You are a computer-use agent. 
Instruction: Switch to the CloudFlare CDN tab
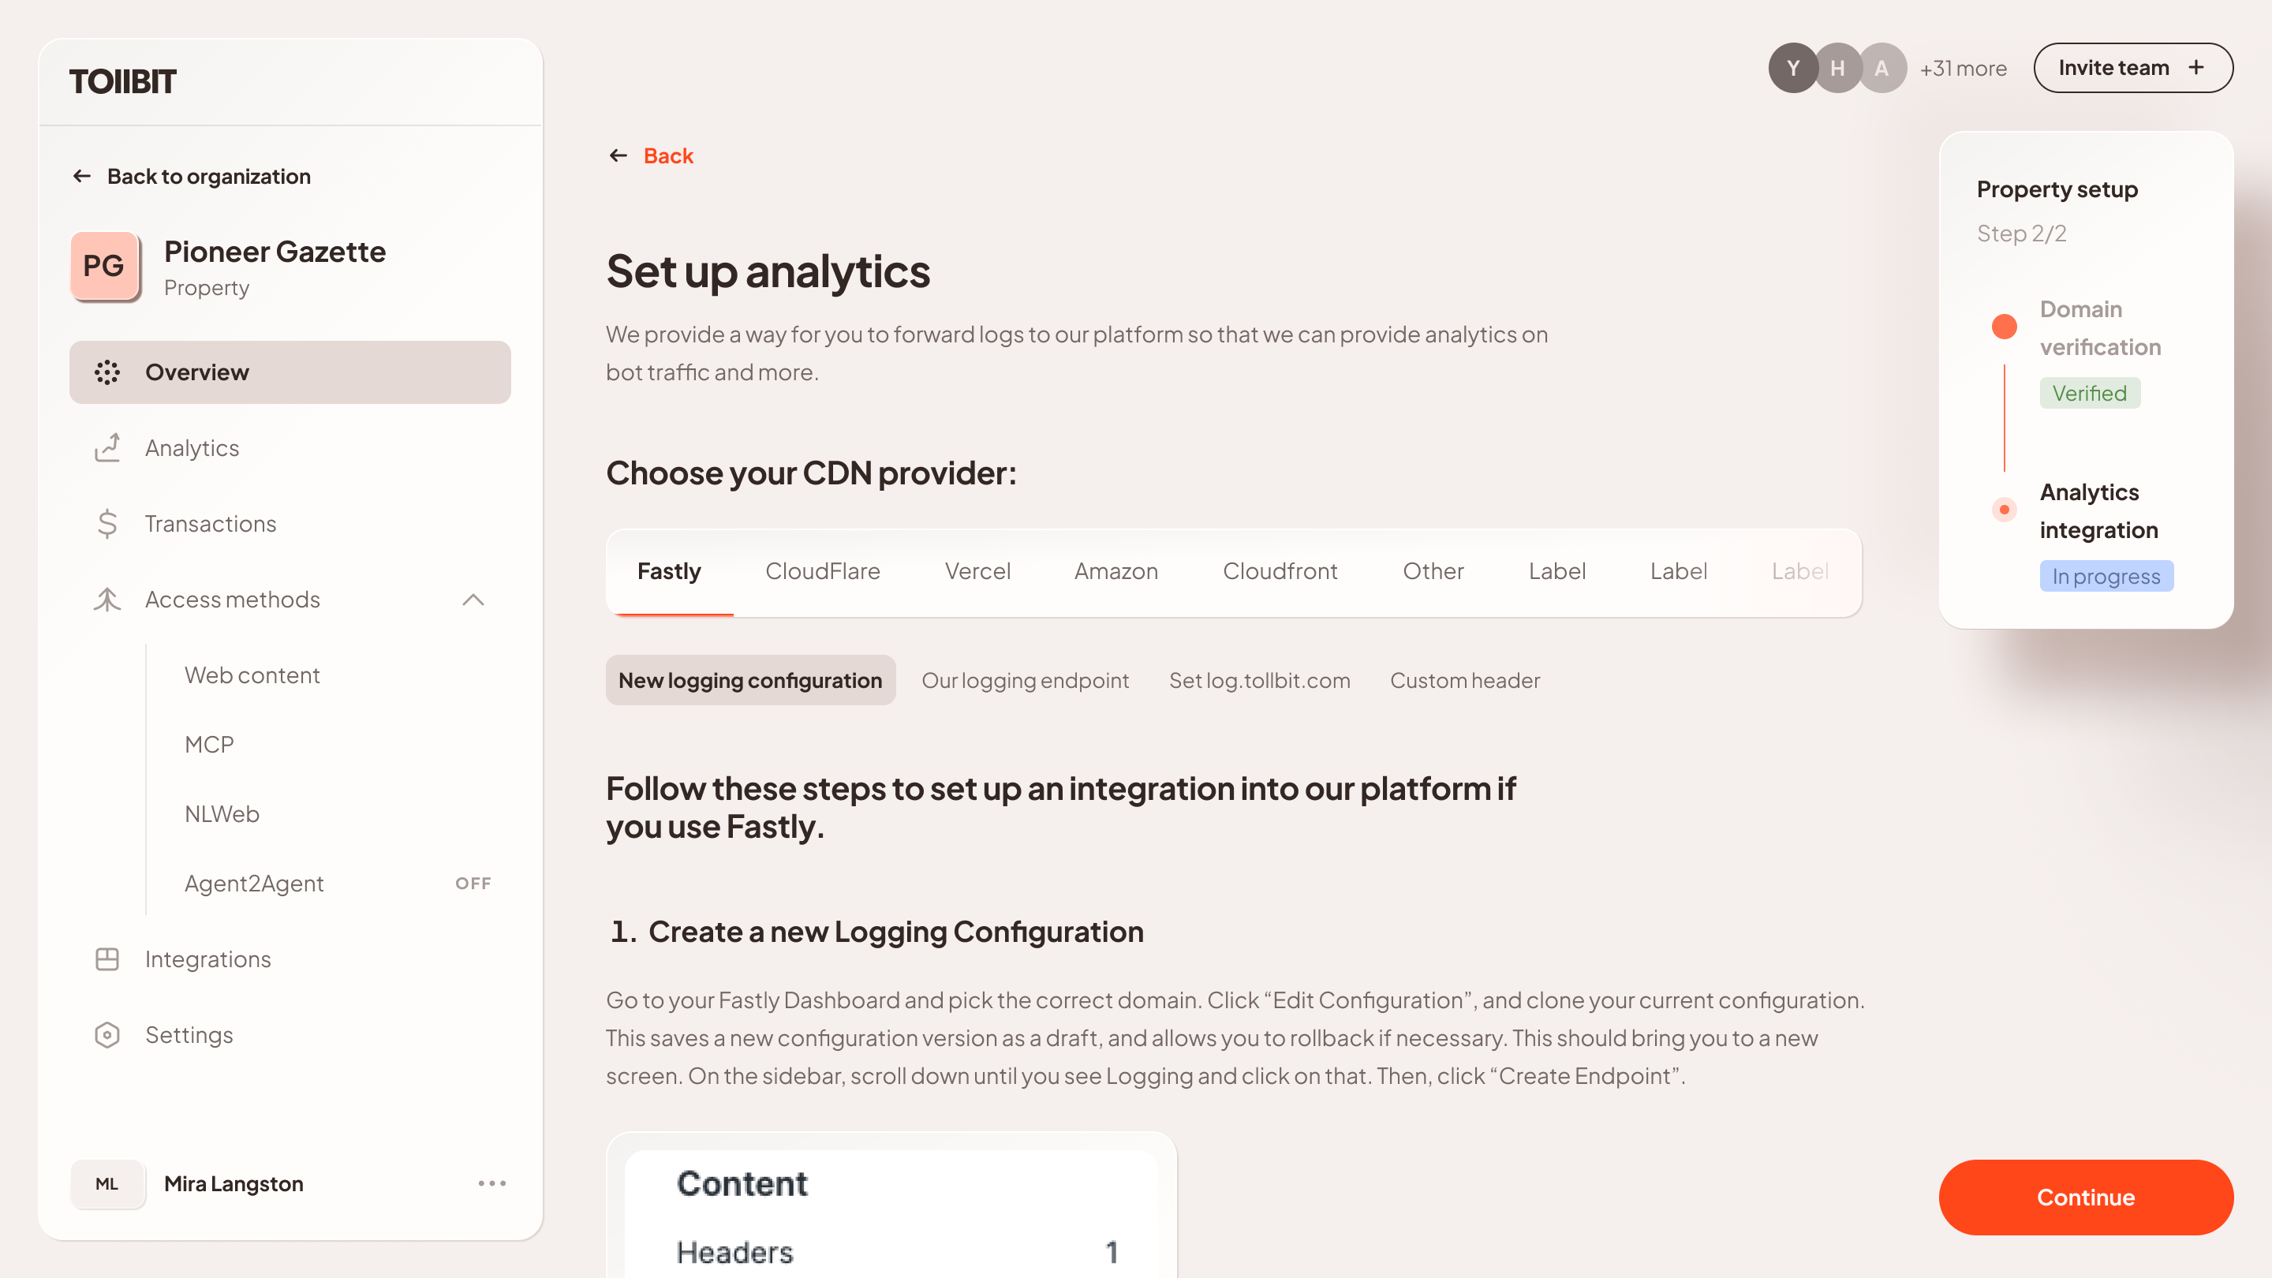[822, 571]
